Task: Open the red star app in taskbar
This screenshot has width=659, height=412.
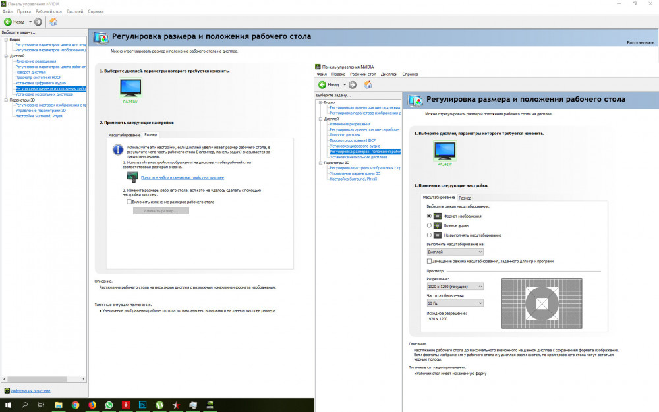Action: (x=176, y=405)
